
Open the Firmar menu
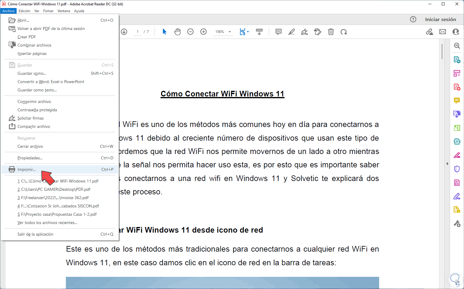pos(48,11)
